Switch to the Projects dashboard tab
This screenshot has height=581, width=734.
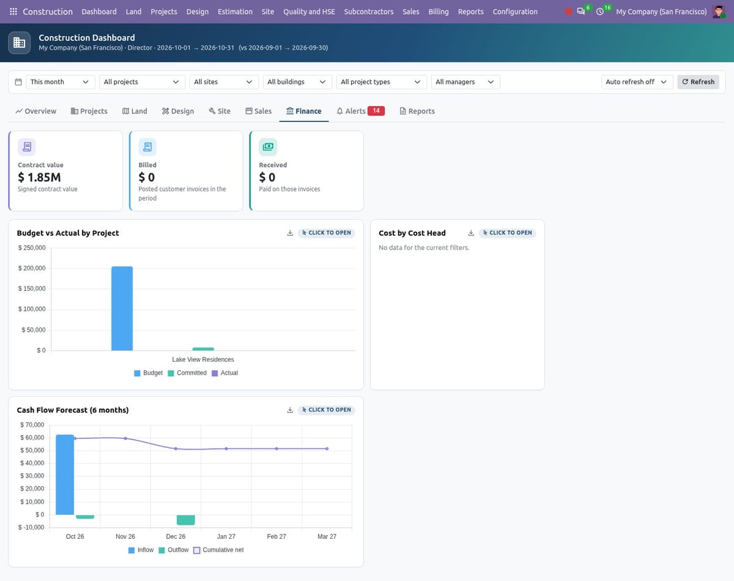(89, 111)
